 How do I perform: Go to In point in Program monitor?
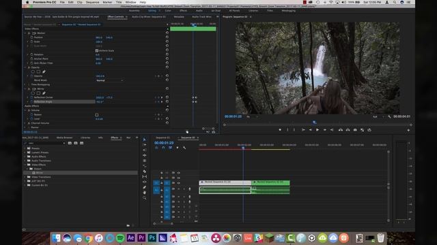(303, 130)
